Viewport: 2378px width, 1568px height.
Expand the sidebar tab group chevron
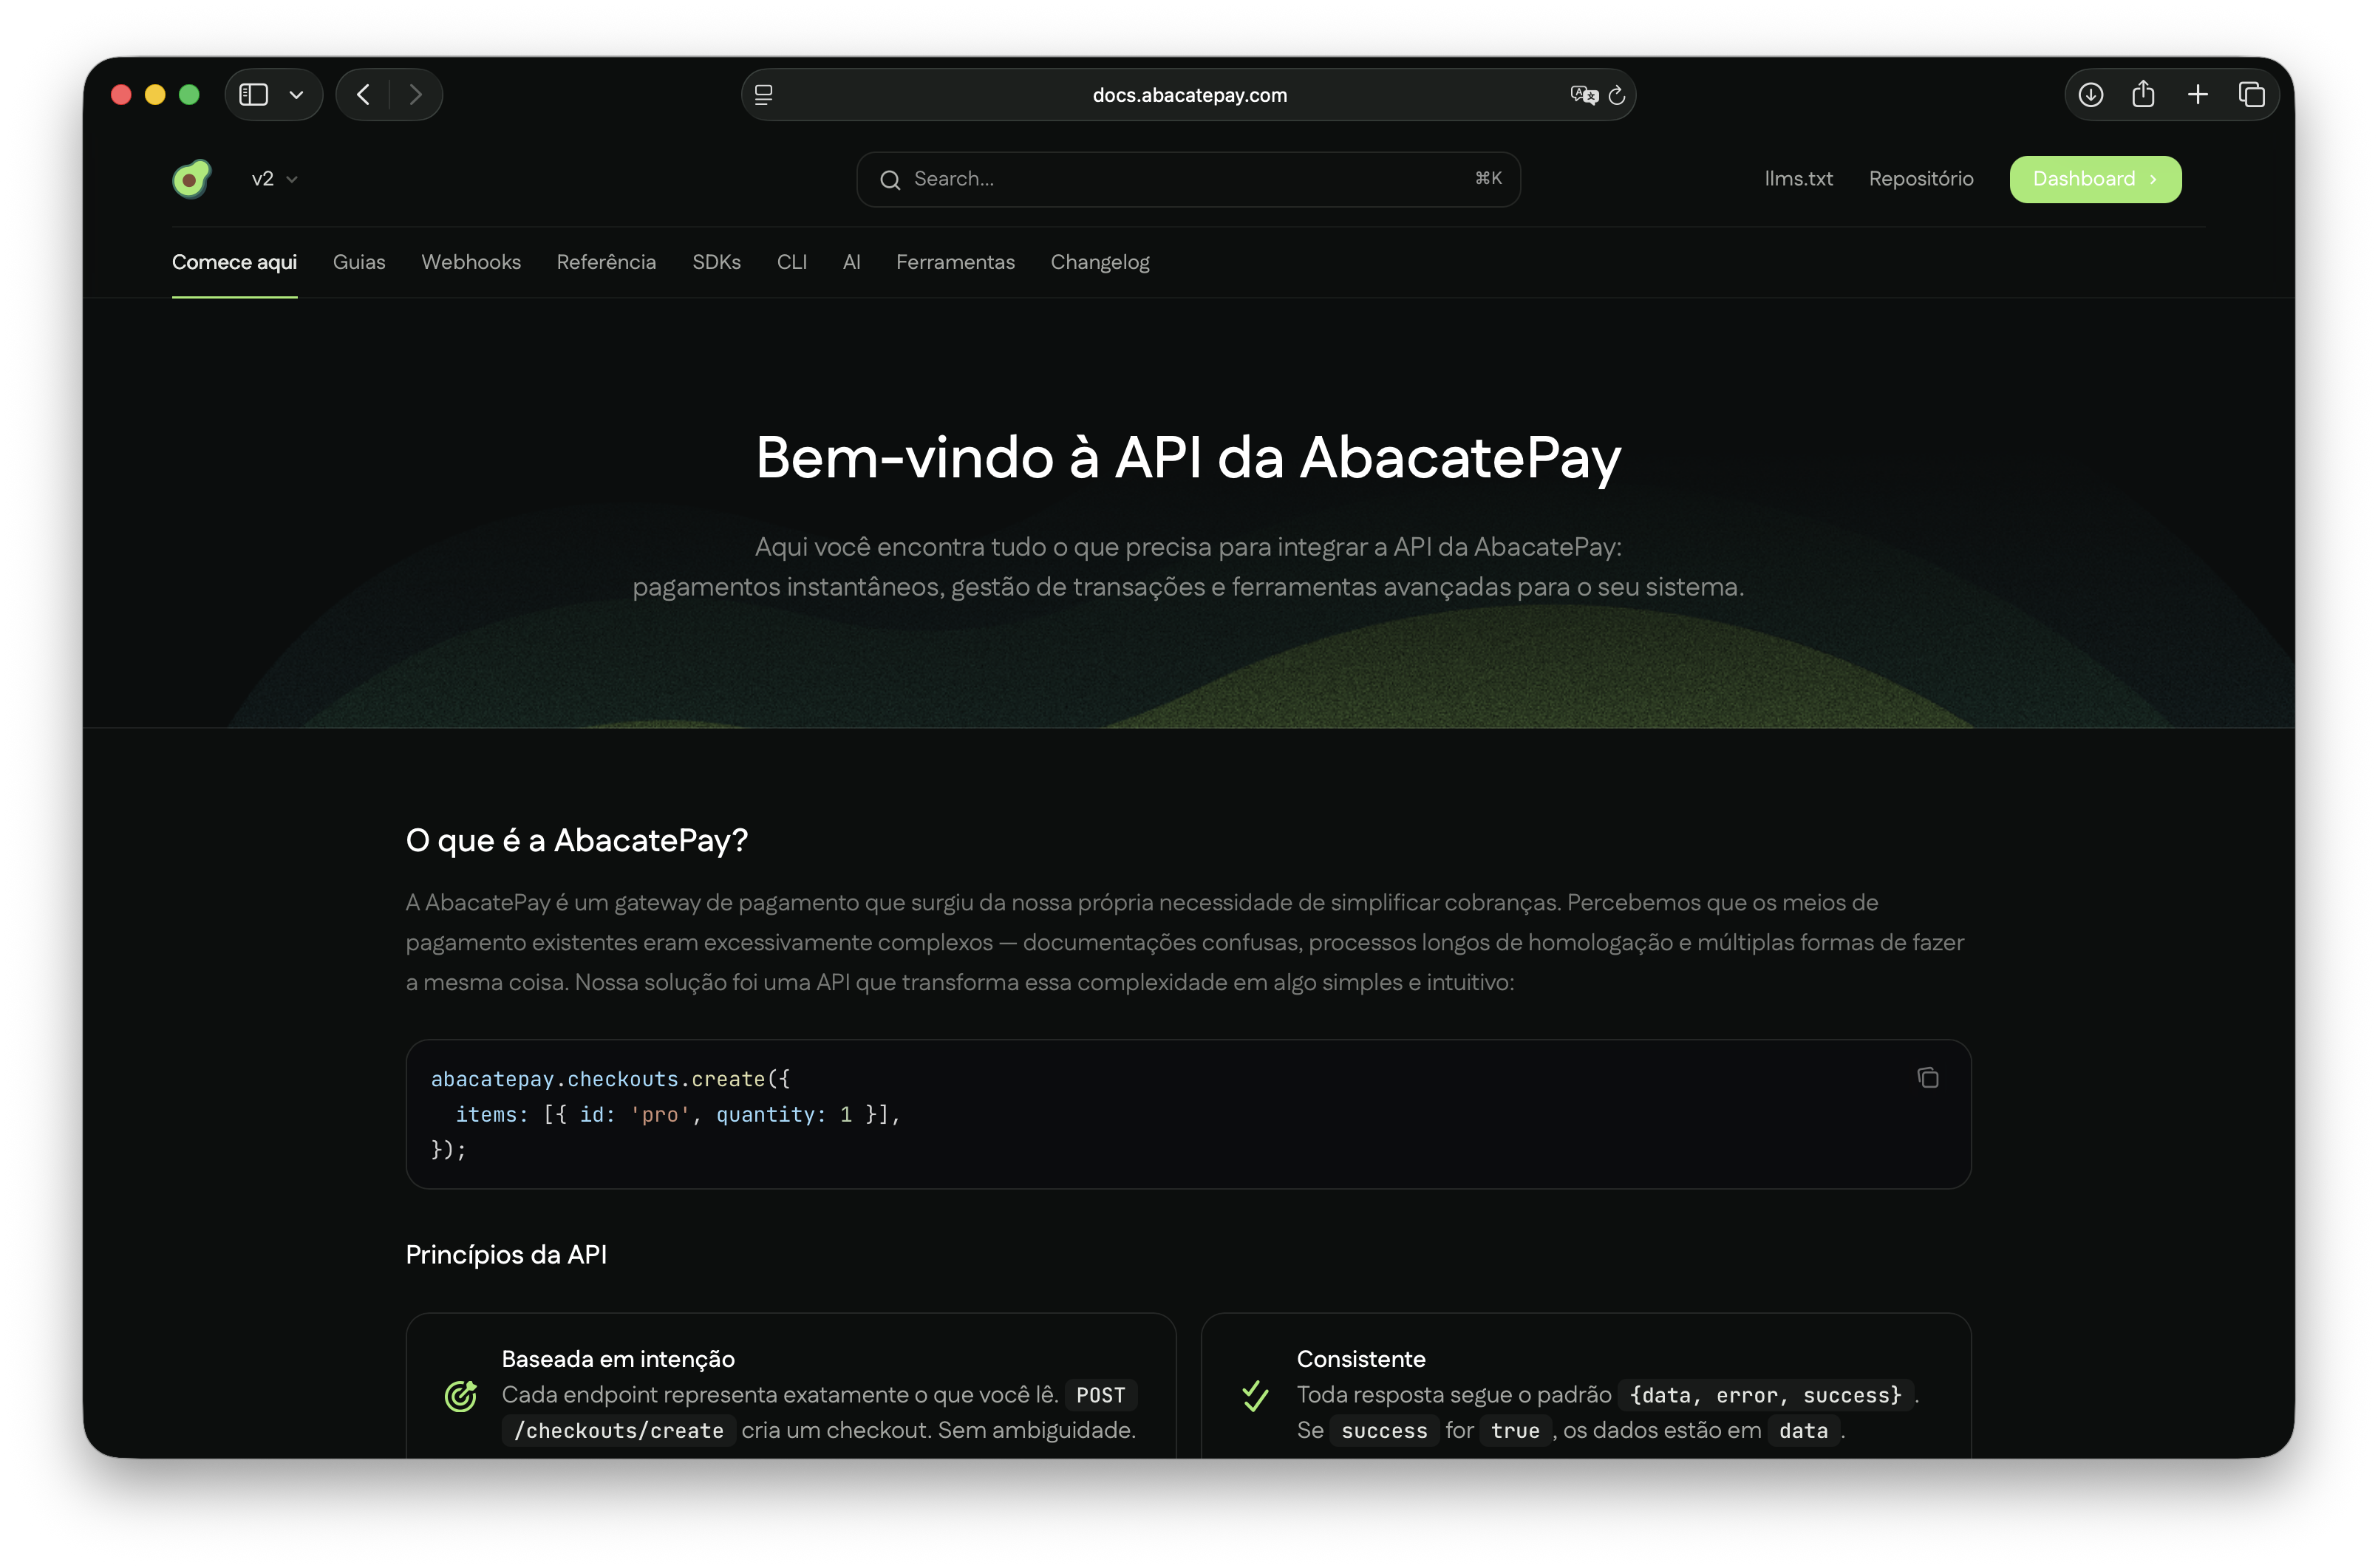pyautogui.click(x=296, y=95)
